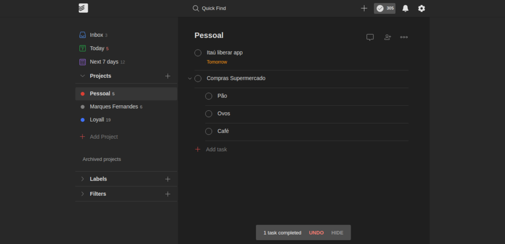
Task: Expand the Labels section
Action: tap(82, 179)
